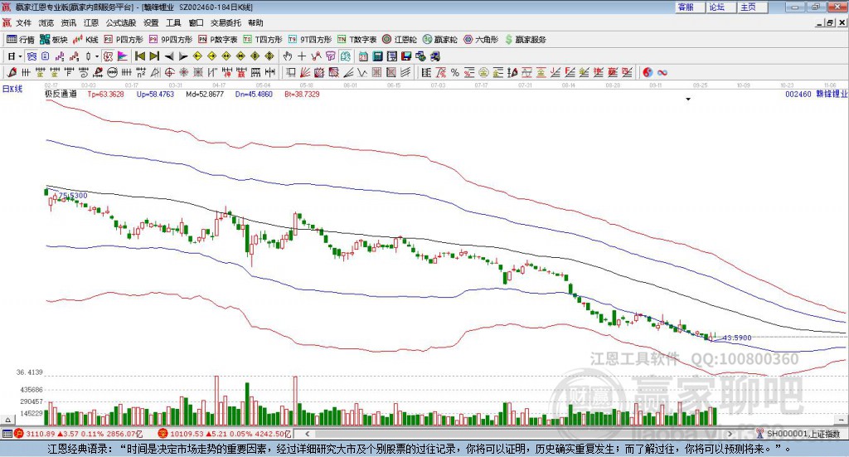This screenshot has width=849, height=457.
Task: Click the calendar icon in second toolbar
Action: (x=363, y=56)
